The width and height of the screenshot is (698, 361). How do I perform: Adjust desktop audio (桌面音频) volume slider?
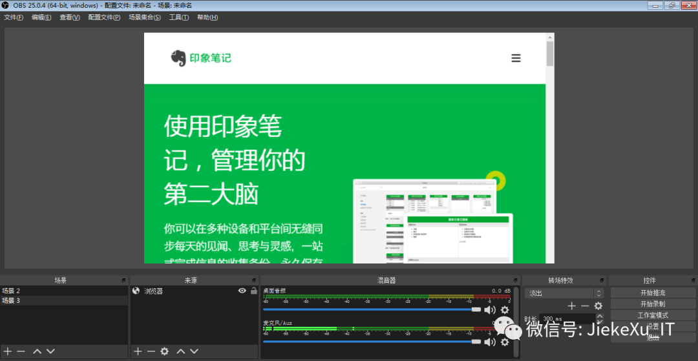372,309
